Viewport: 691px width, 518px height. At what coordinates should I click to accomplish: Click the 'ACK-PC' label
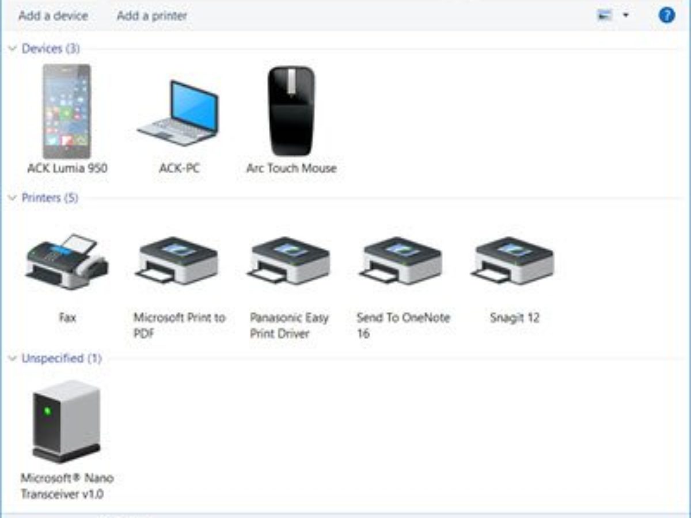point(179,169)
